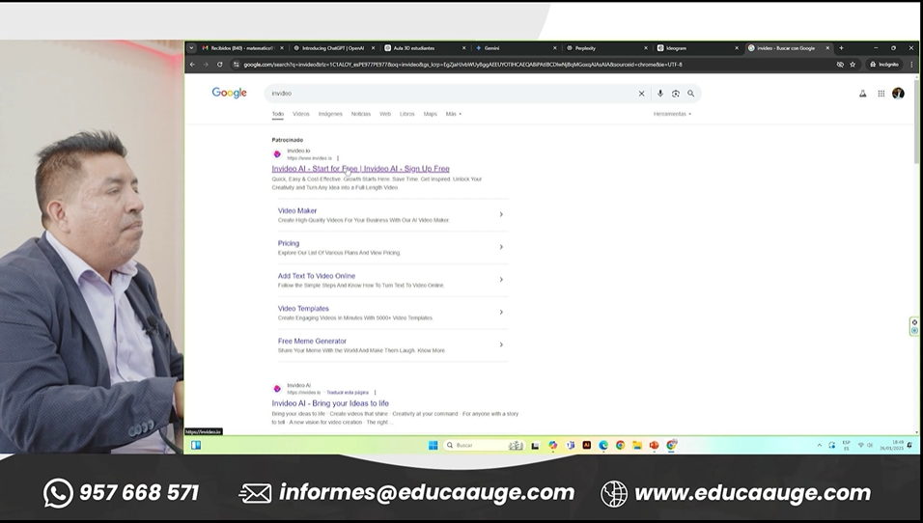Click the Traducir esta página link
The image size is (923, 523).
[x=348, y=393]
